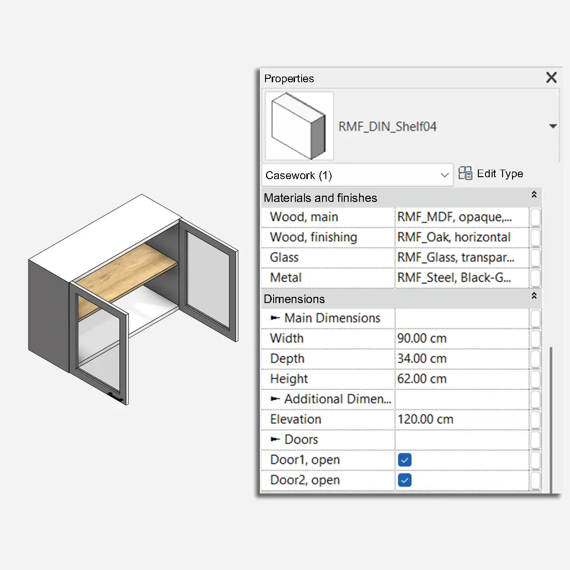Open the type selector dropdown arrow
This screenshot has height=570, width=570.
(552, 126)
